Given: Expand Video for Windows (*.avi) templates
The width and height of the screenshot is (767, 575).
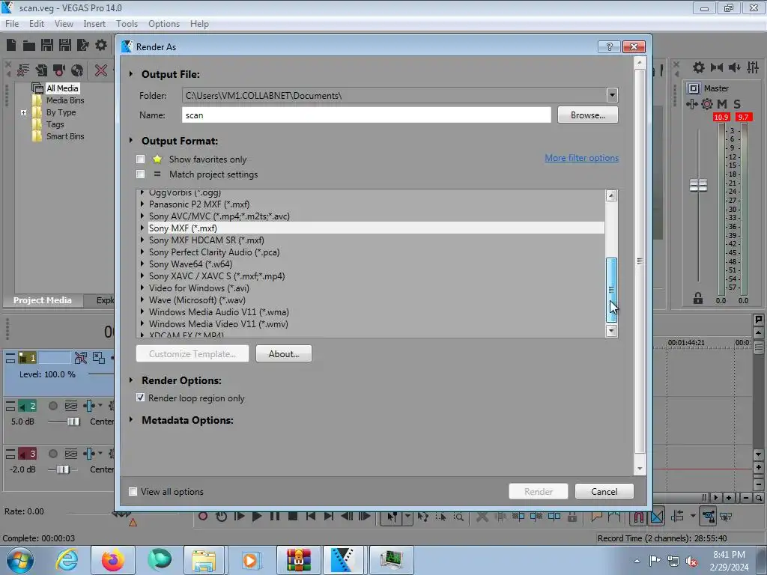Looking at the screenshot, I should point(142,287).
